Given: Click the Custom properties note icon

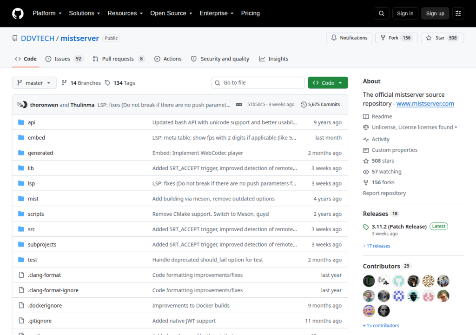Looking at the screenshot, I should (x=366, y=150).
